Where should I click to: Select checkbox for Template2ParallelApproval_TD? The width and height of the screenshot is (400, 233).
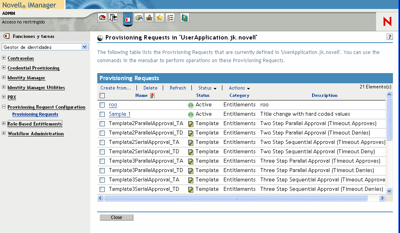coord(102,133)
